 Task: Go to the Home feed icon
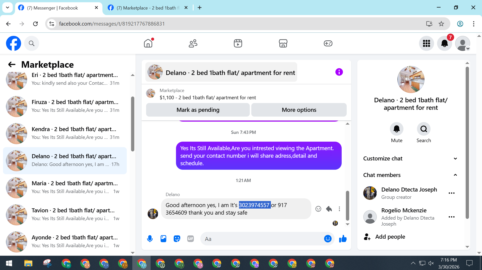(x=148, y=43)
